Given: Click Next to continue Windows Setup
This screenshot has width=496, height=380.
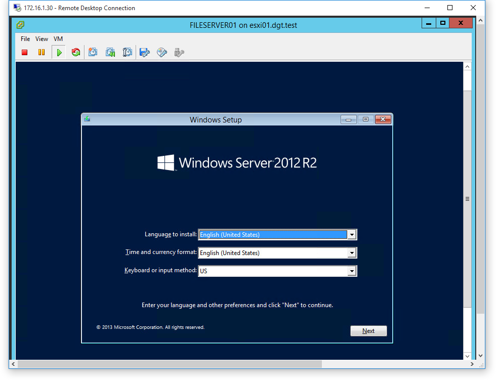Looking at the screenshot, I should (368, 331).
